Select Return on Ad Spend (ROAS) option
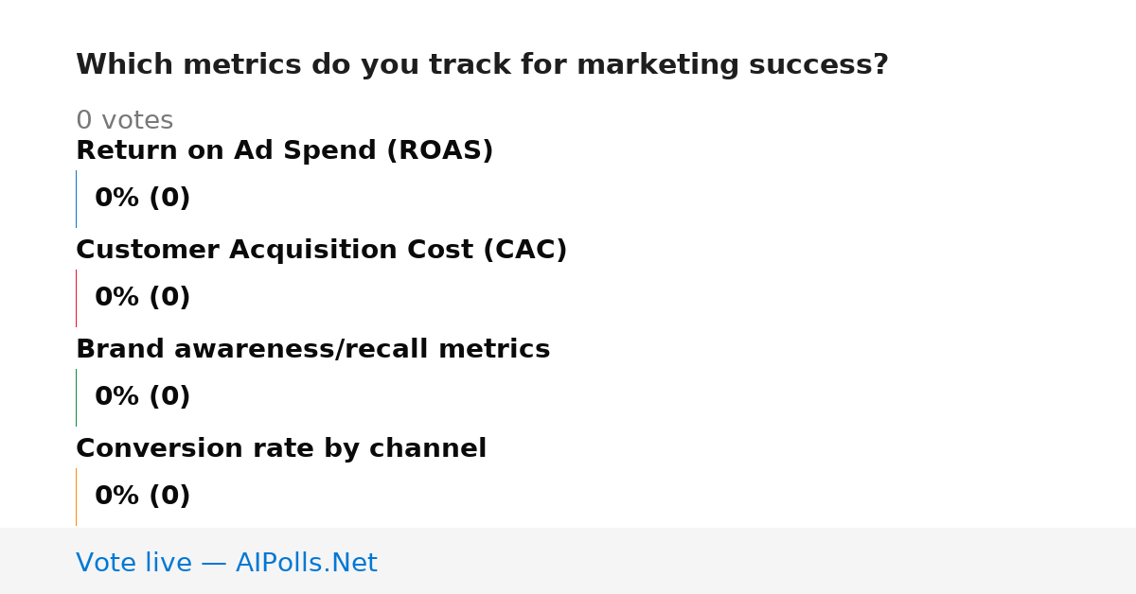The width and height of the screenshot is (1136, 594). pyautogui.click(x=284, y=150)
